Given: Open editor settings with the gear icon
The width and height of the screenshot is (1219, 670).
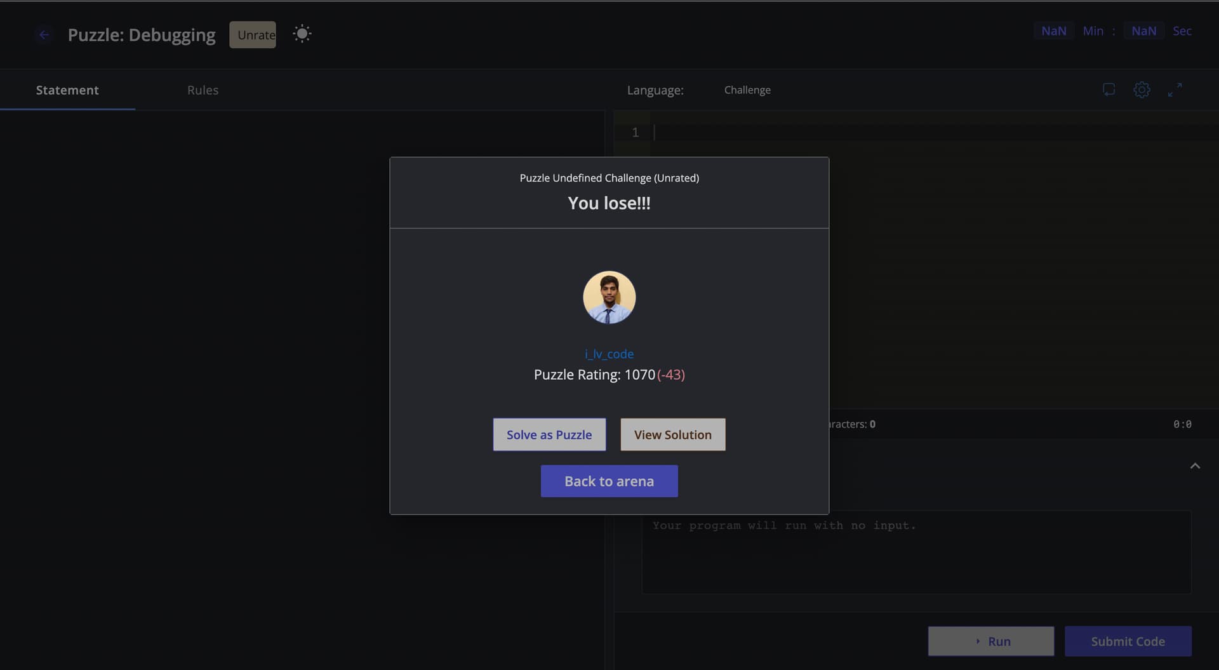Looking at the screenshot, I should (1142, 90).
